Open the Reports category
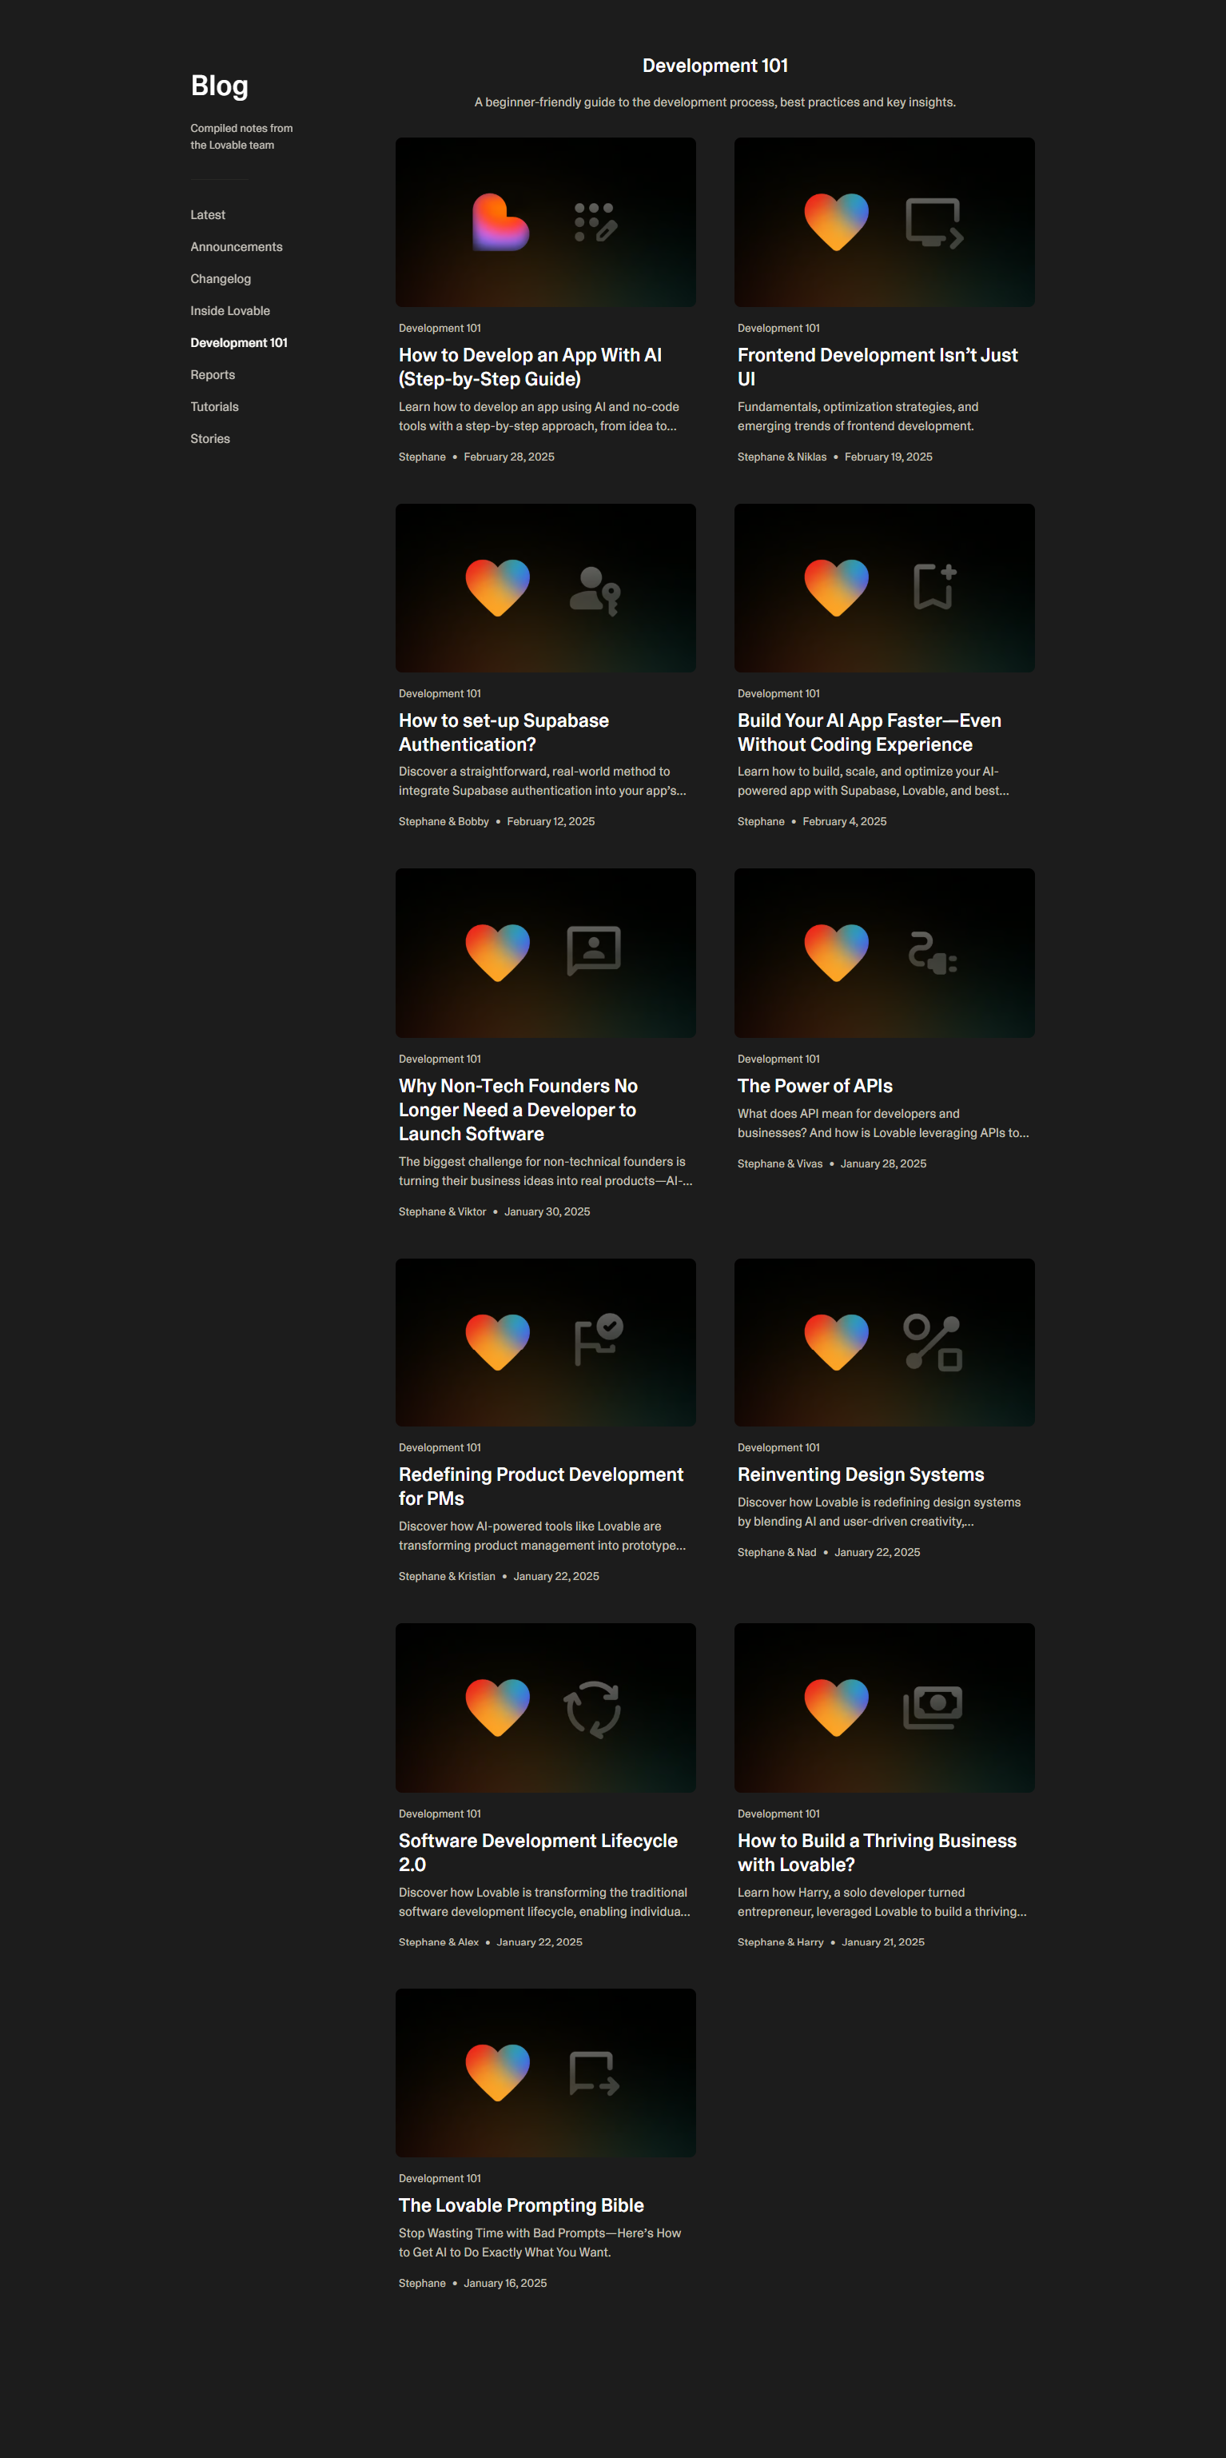 (213, 375)
